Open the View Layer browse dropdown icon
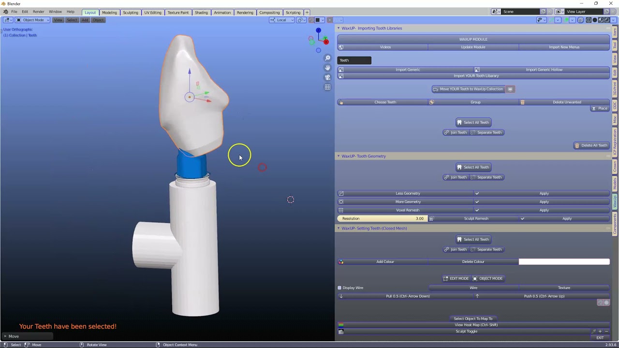Viewport: 619px width, 348px height. pos(560,12)
